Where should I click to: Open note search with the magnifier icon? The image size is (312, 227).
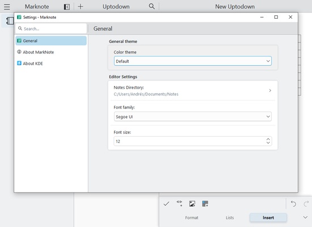[x=151, y=6]
